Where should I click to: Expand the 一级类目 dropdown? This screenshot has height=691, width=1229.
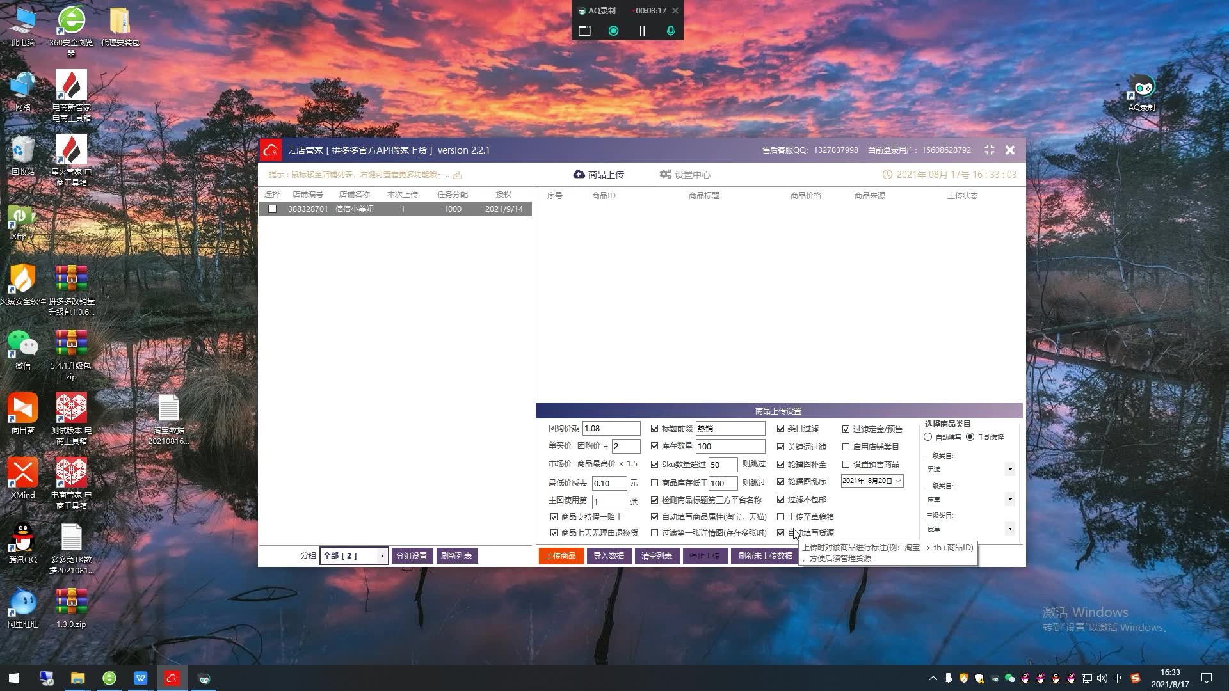(1010, 469)
